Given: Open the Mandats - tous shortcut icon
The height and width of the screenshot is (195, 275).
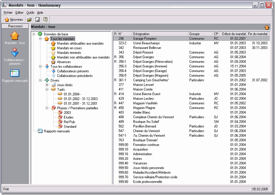Looking at the screenshot, I should point(15,35).
